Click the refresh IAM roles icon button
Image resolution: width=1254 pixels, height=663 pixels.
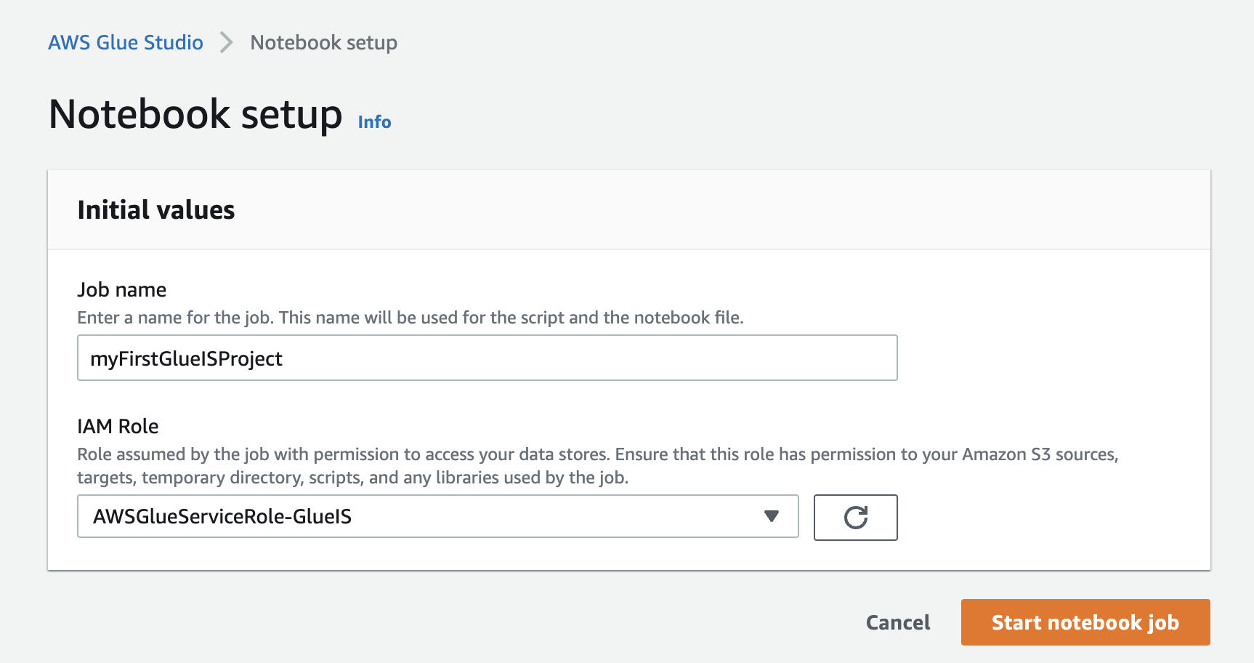tap(855, 518)
